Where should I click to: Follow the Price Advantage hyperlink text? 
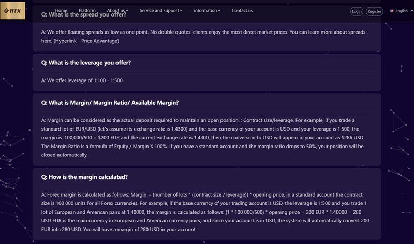coord(100,41)
